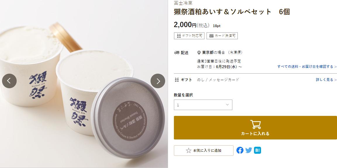Click the delivery truck icon

[177, 53]
